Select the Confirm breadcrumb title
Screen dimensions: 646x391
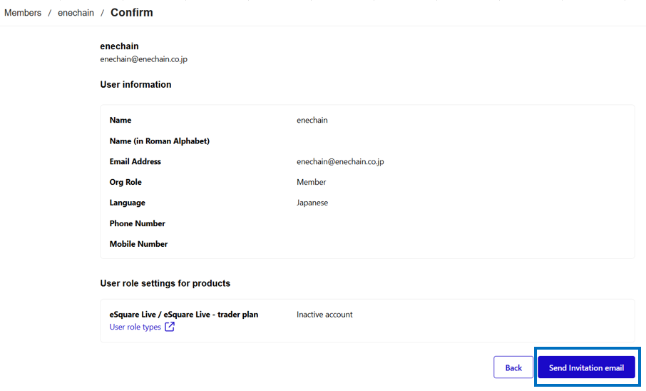pos(132,13)
